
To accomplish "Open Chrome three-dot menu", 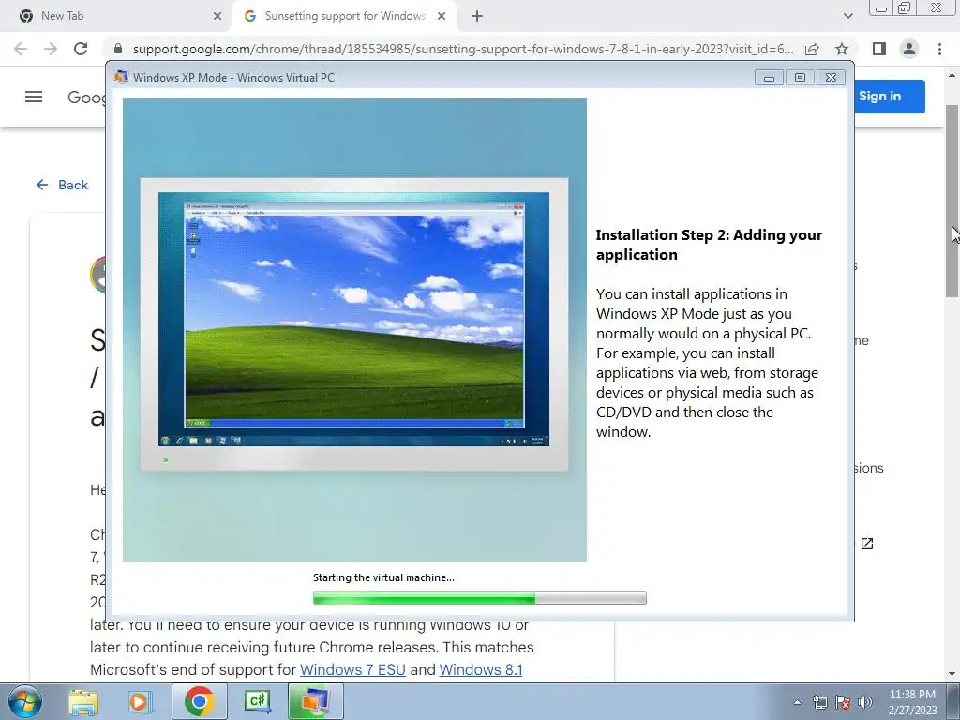I will point(939,49).
